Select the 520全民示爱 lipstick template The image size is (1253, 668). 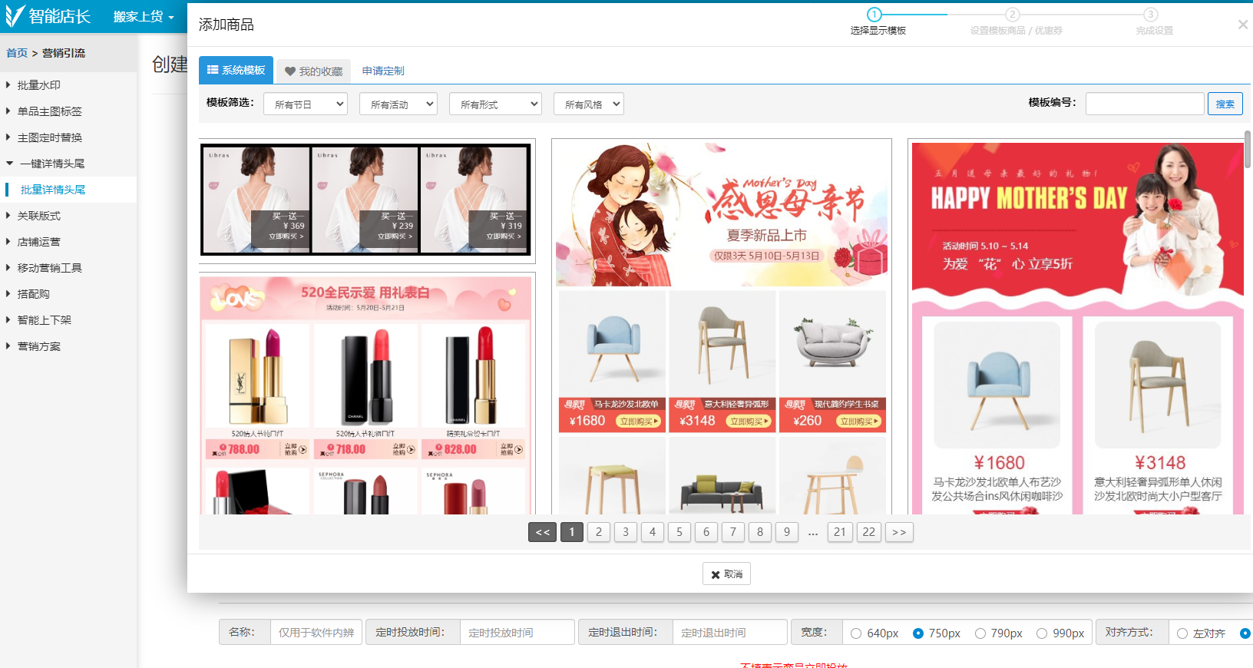click(x=365, y=395)
